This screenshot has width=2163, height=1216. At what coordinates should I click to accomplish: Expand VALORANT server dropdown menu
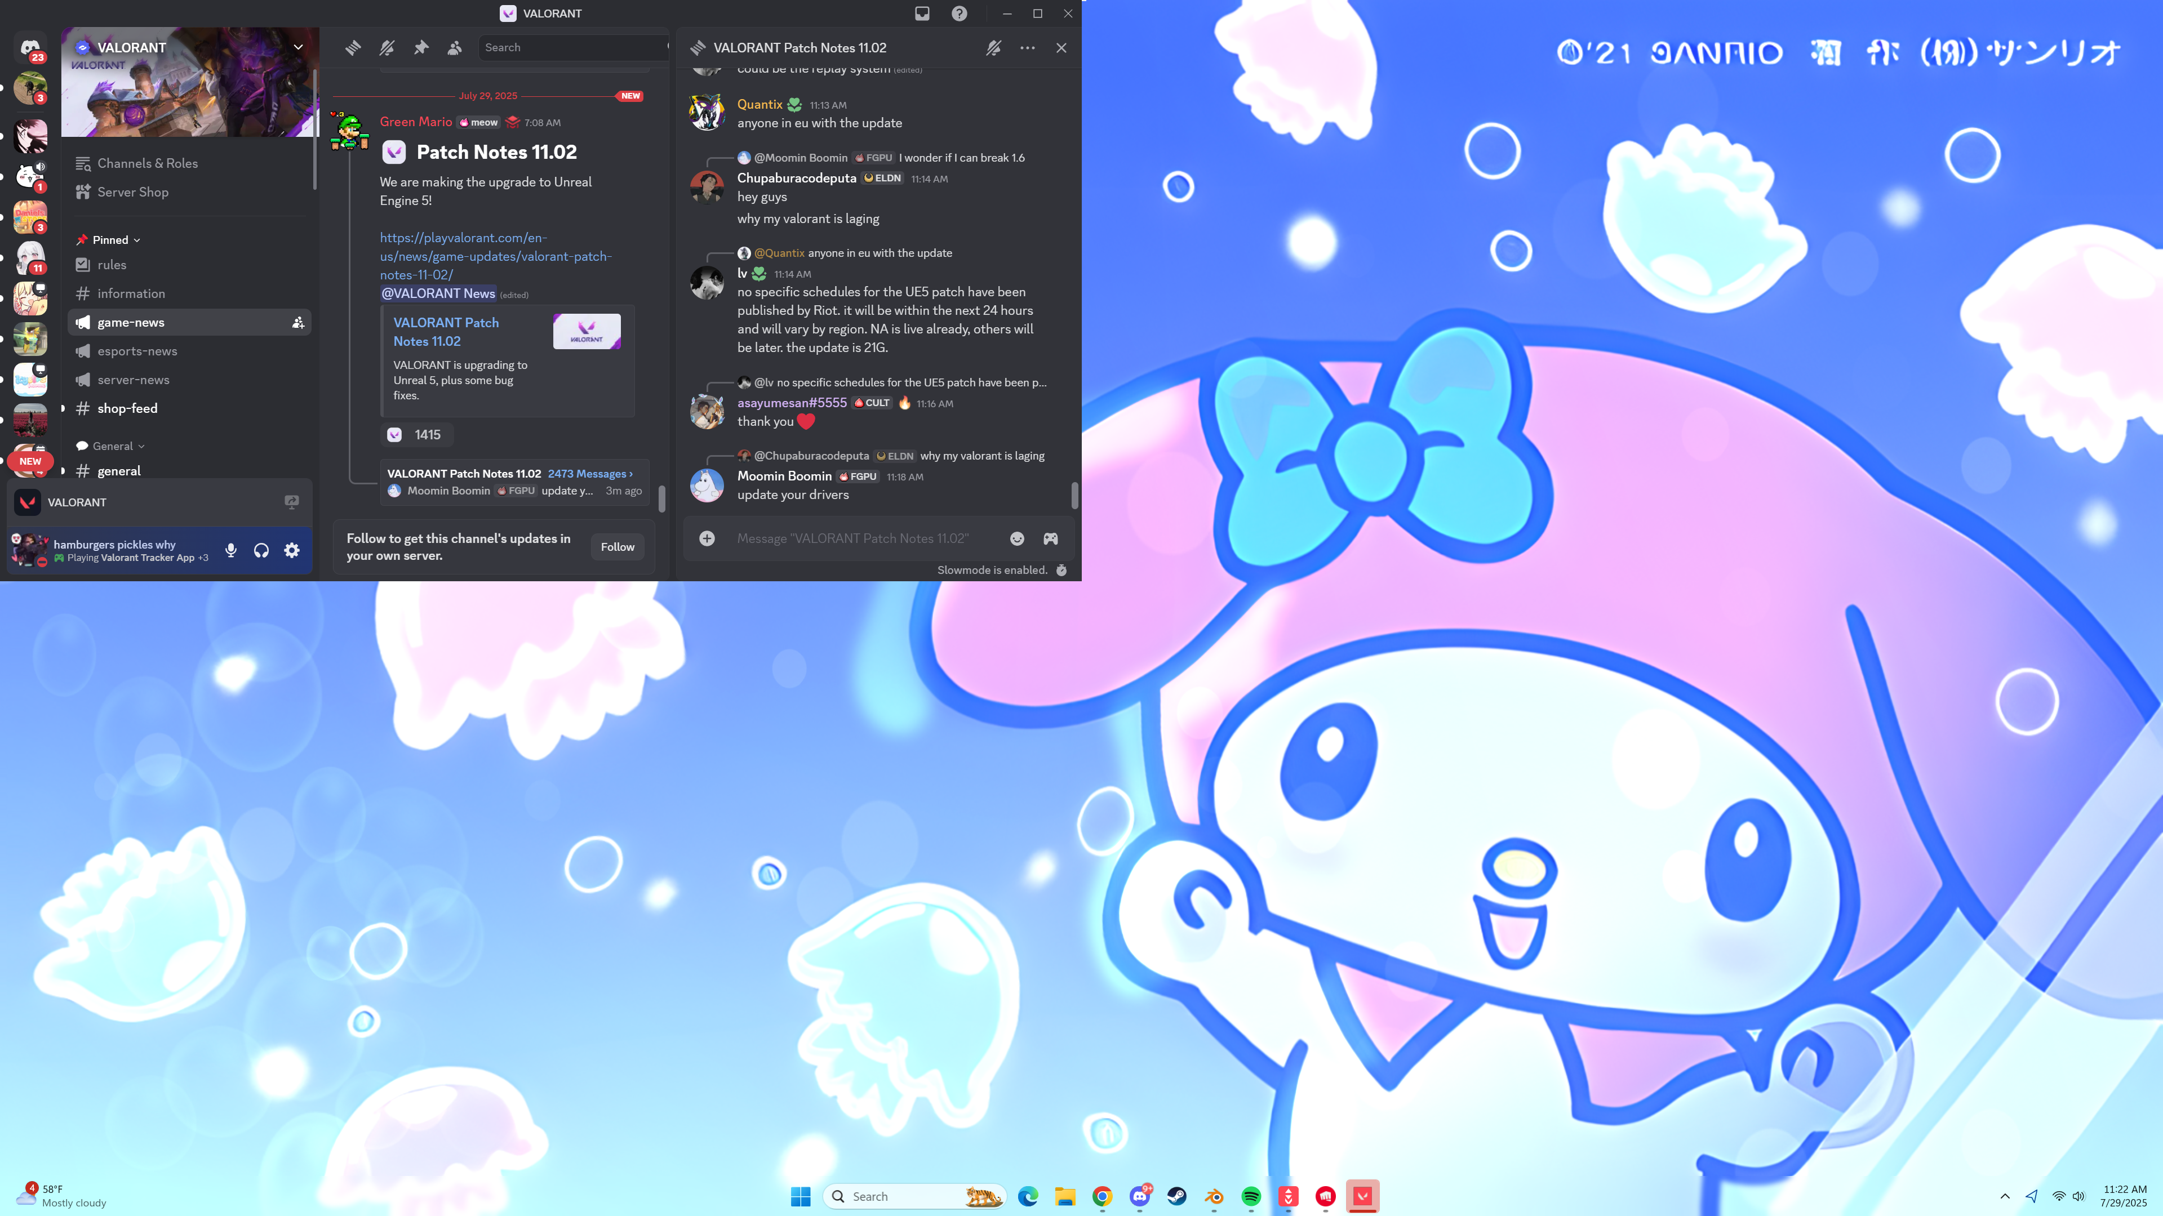[298, 47]
